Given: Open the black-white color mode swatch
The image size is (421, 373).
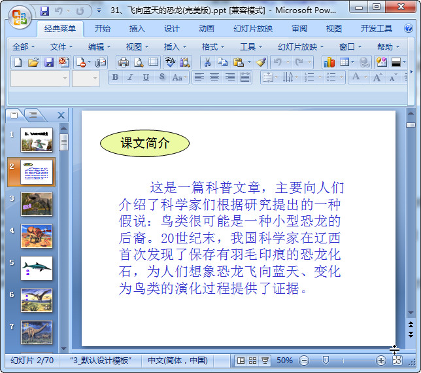Looking at the screenshot, I should click(x=396, y=62).
